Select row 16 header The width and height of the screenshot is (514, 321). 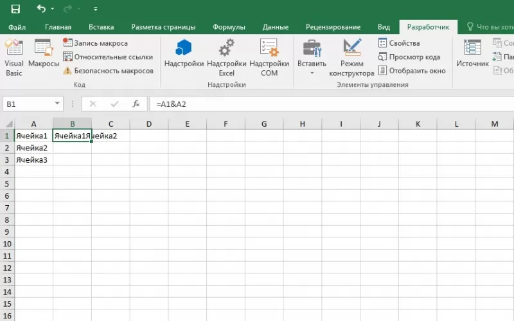[x=7, y=316]
